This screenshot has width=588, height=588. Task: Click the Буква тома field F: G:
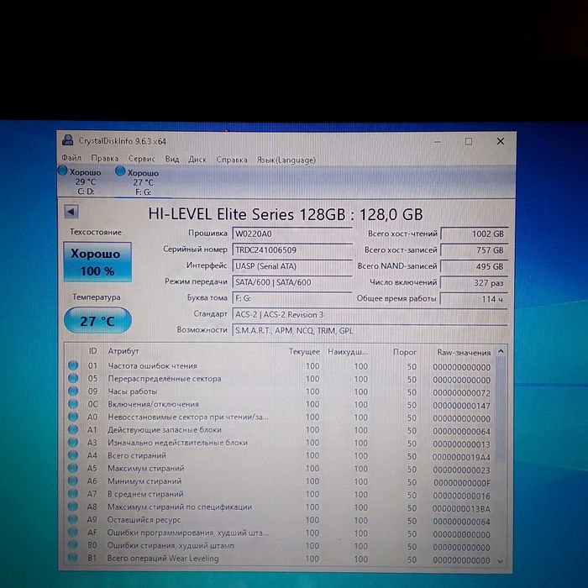[292, 298]
